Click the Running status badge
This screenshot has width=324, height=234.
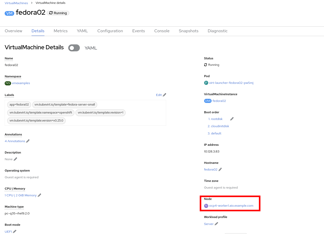pyautogui.click(x=58, y=13)
